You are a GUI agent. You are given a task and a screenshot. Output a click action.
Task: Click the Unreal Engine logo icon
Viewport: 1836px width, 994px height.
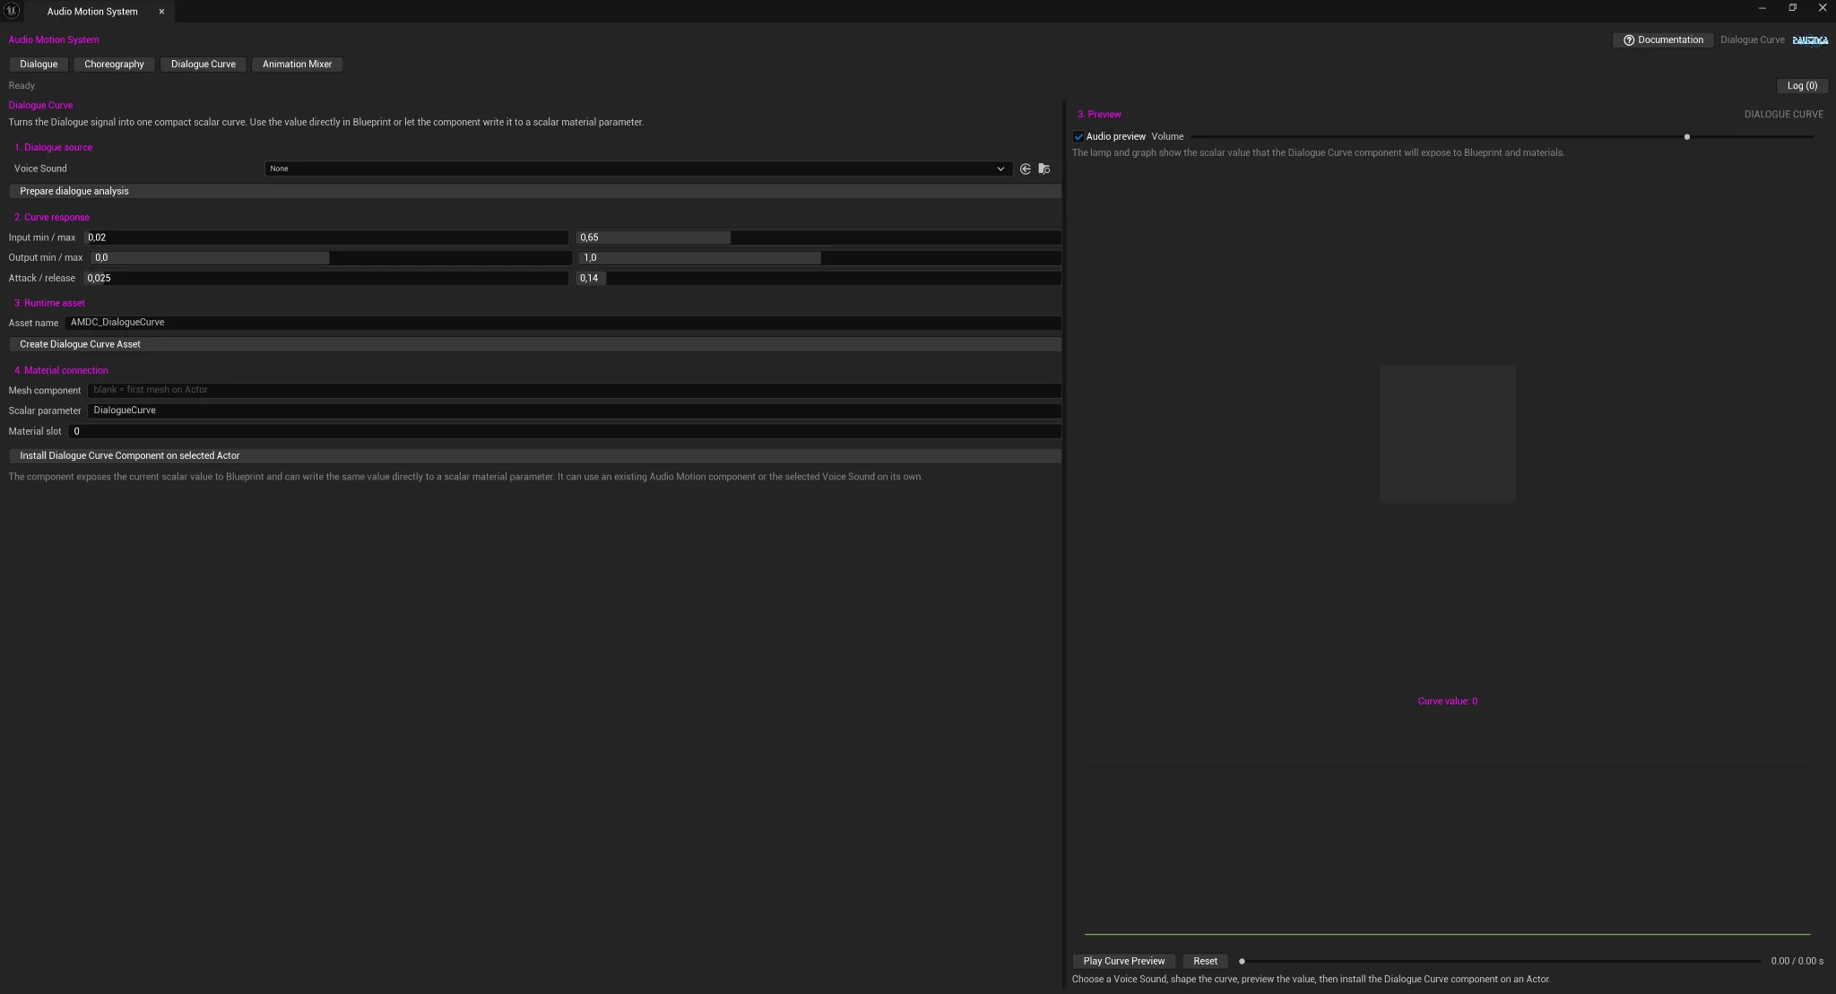(x=12, y=10)
